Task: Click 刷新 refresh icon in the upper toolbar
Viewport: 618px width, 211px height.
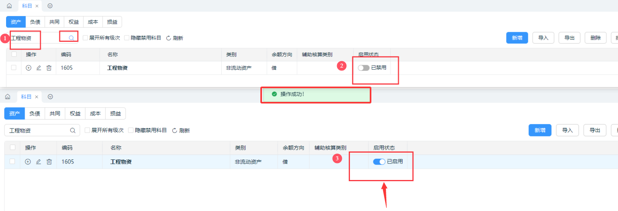Action: 168,38
